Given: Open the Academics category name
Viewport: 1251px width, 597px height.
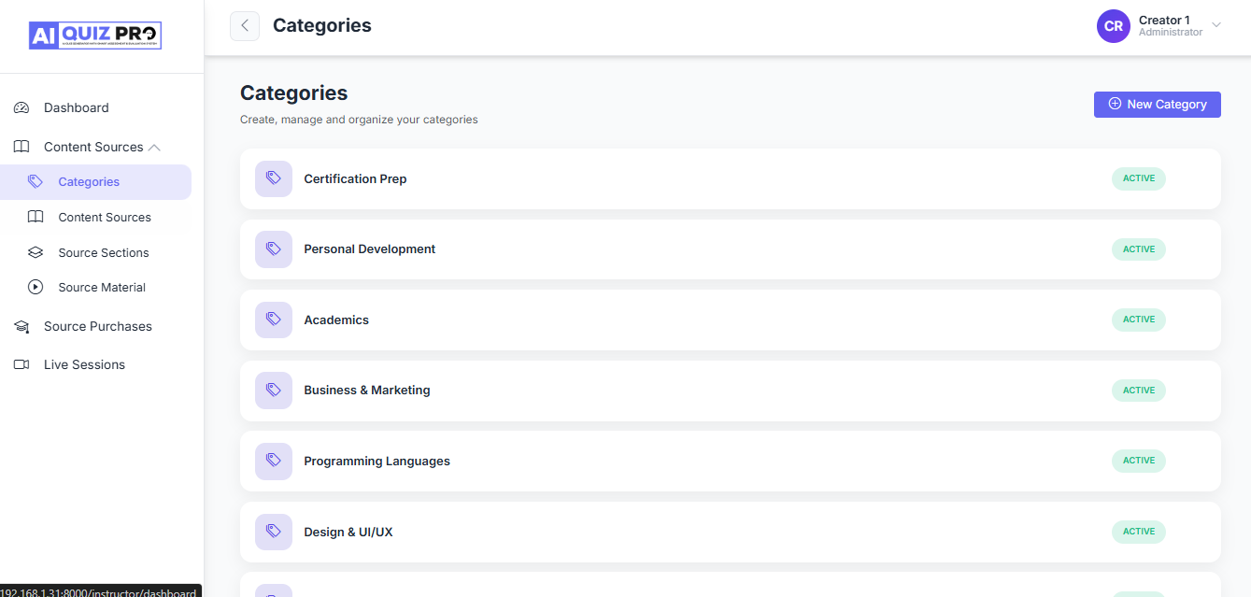Looking at the screenshot, I should click(x=336, y=320).
